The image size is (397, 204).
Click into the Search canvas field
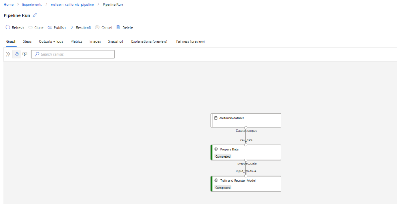[x=73, y=54]
